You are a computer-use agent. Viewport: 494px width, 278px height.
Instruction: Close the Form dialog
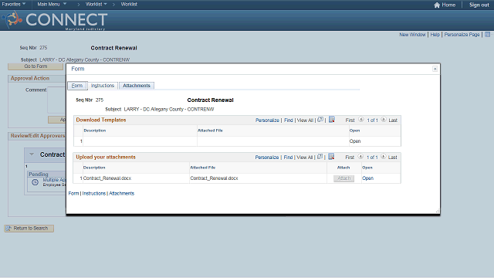click(435, 69)
